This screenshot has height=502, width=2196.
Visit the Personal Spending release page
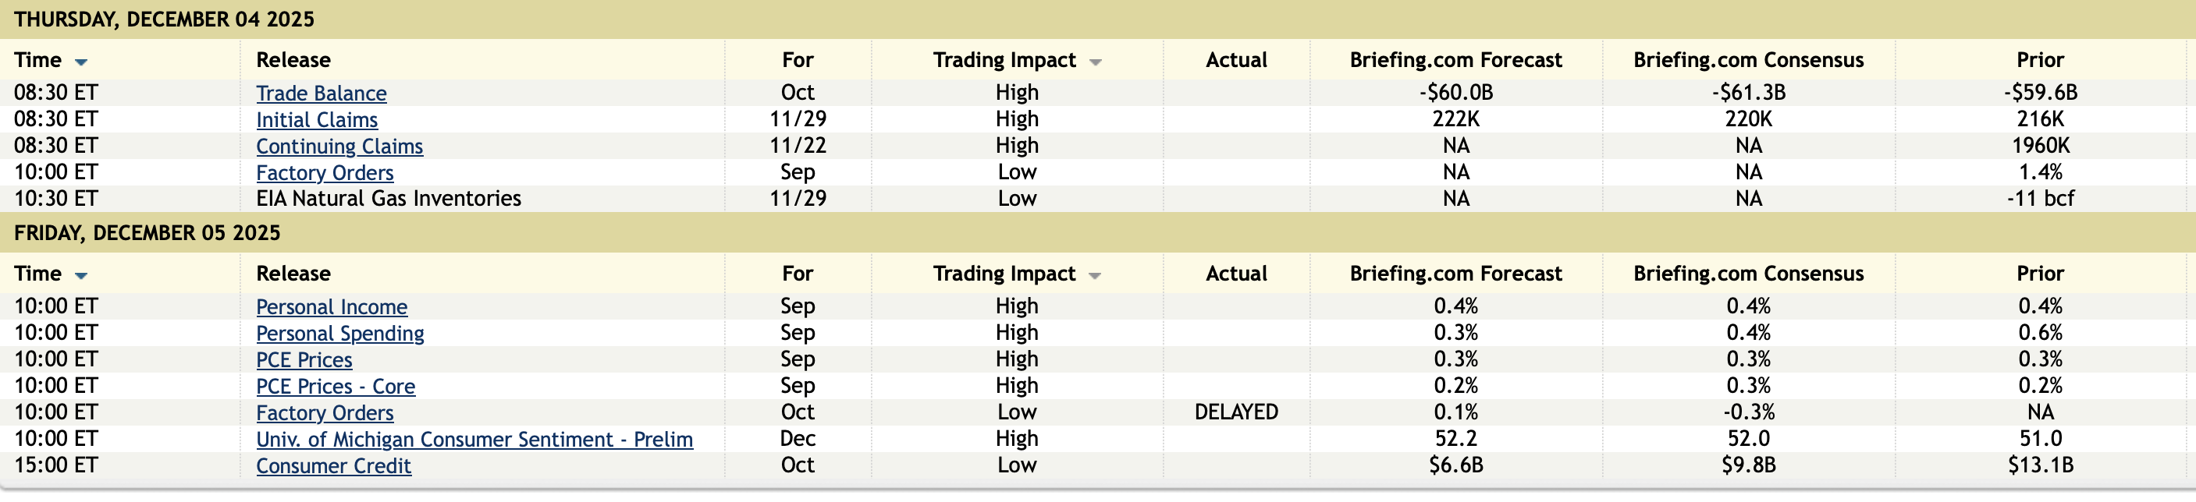(x=340, y=334)
